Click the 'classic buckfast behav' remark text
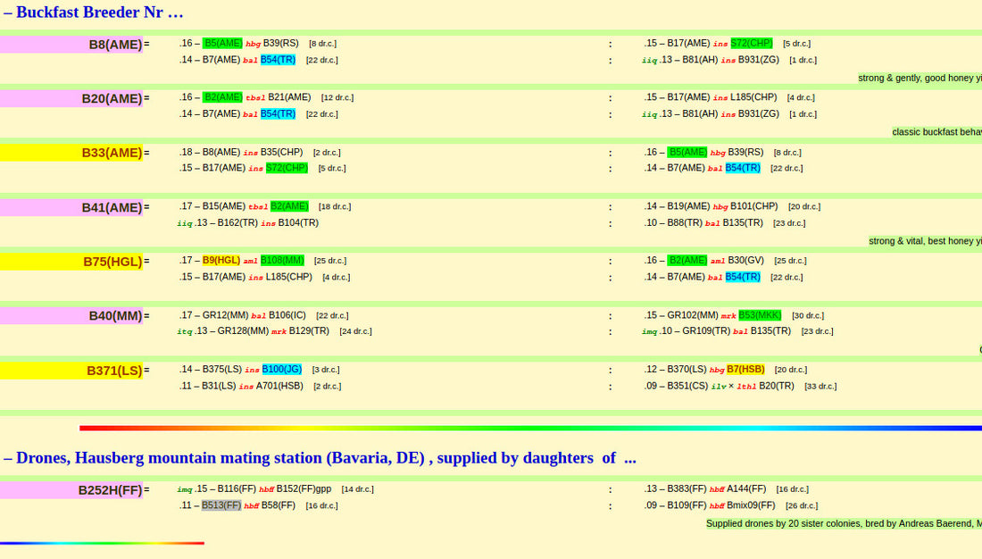Viewport: 982px width, 559px height. tap(936, 132)
